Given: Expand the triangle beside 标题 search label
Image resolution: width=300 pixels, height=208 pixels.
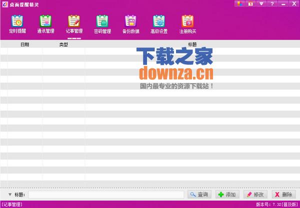Looking at the screenshot, I should tap(10, 195).
